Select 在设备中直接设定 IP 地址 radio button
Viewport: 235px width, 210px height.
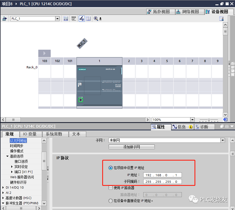[110, 201]
